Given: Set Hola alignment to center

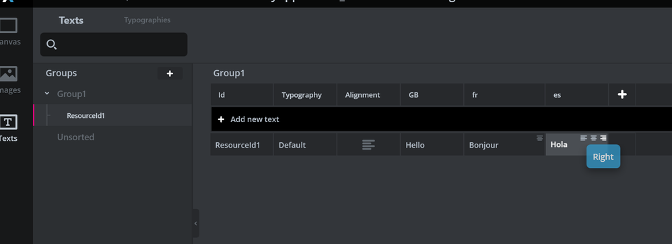Looking at the screenshot, I should [594, 138].
